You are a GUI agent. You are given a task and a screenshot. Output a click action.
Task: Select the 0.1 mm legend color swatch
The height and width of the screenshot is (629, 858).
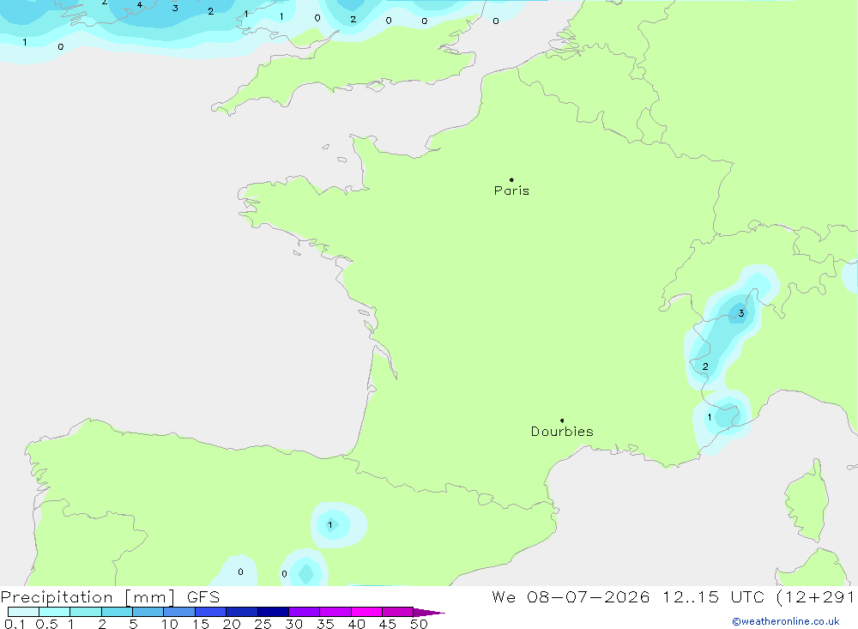tap(23, 612)
